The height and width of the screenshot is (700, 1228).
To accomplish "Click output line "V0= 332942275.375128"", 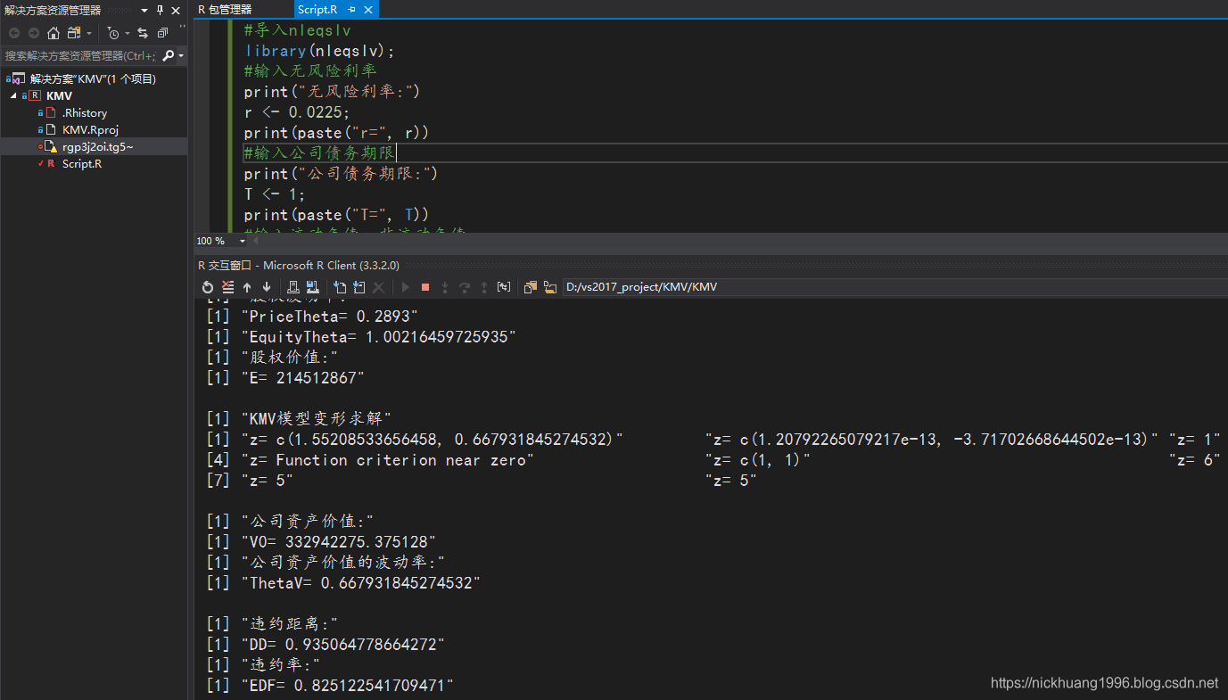I will (x=339, y=542).
